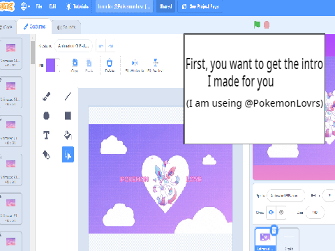
Task: Select the Rectangle tool
Action: 68,116
